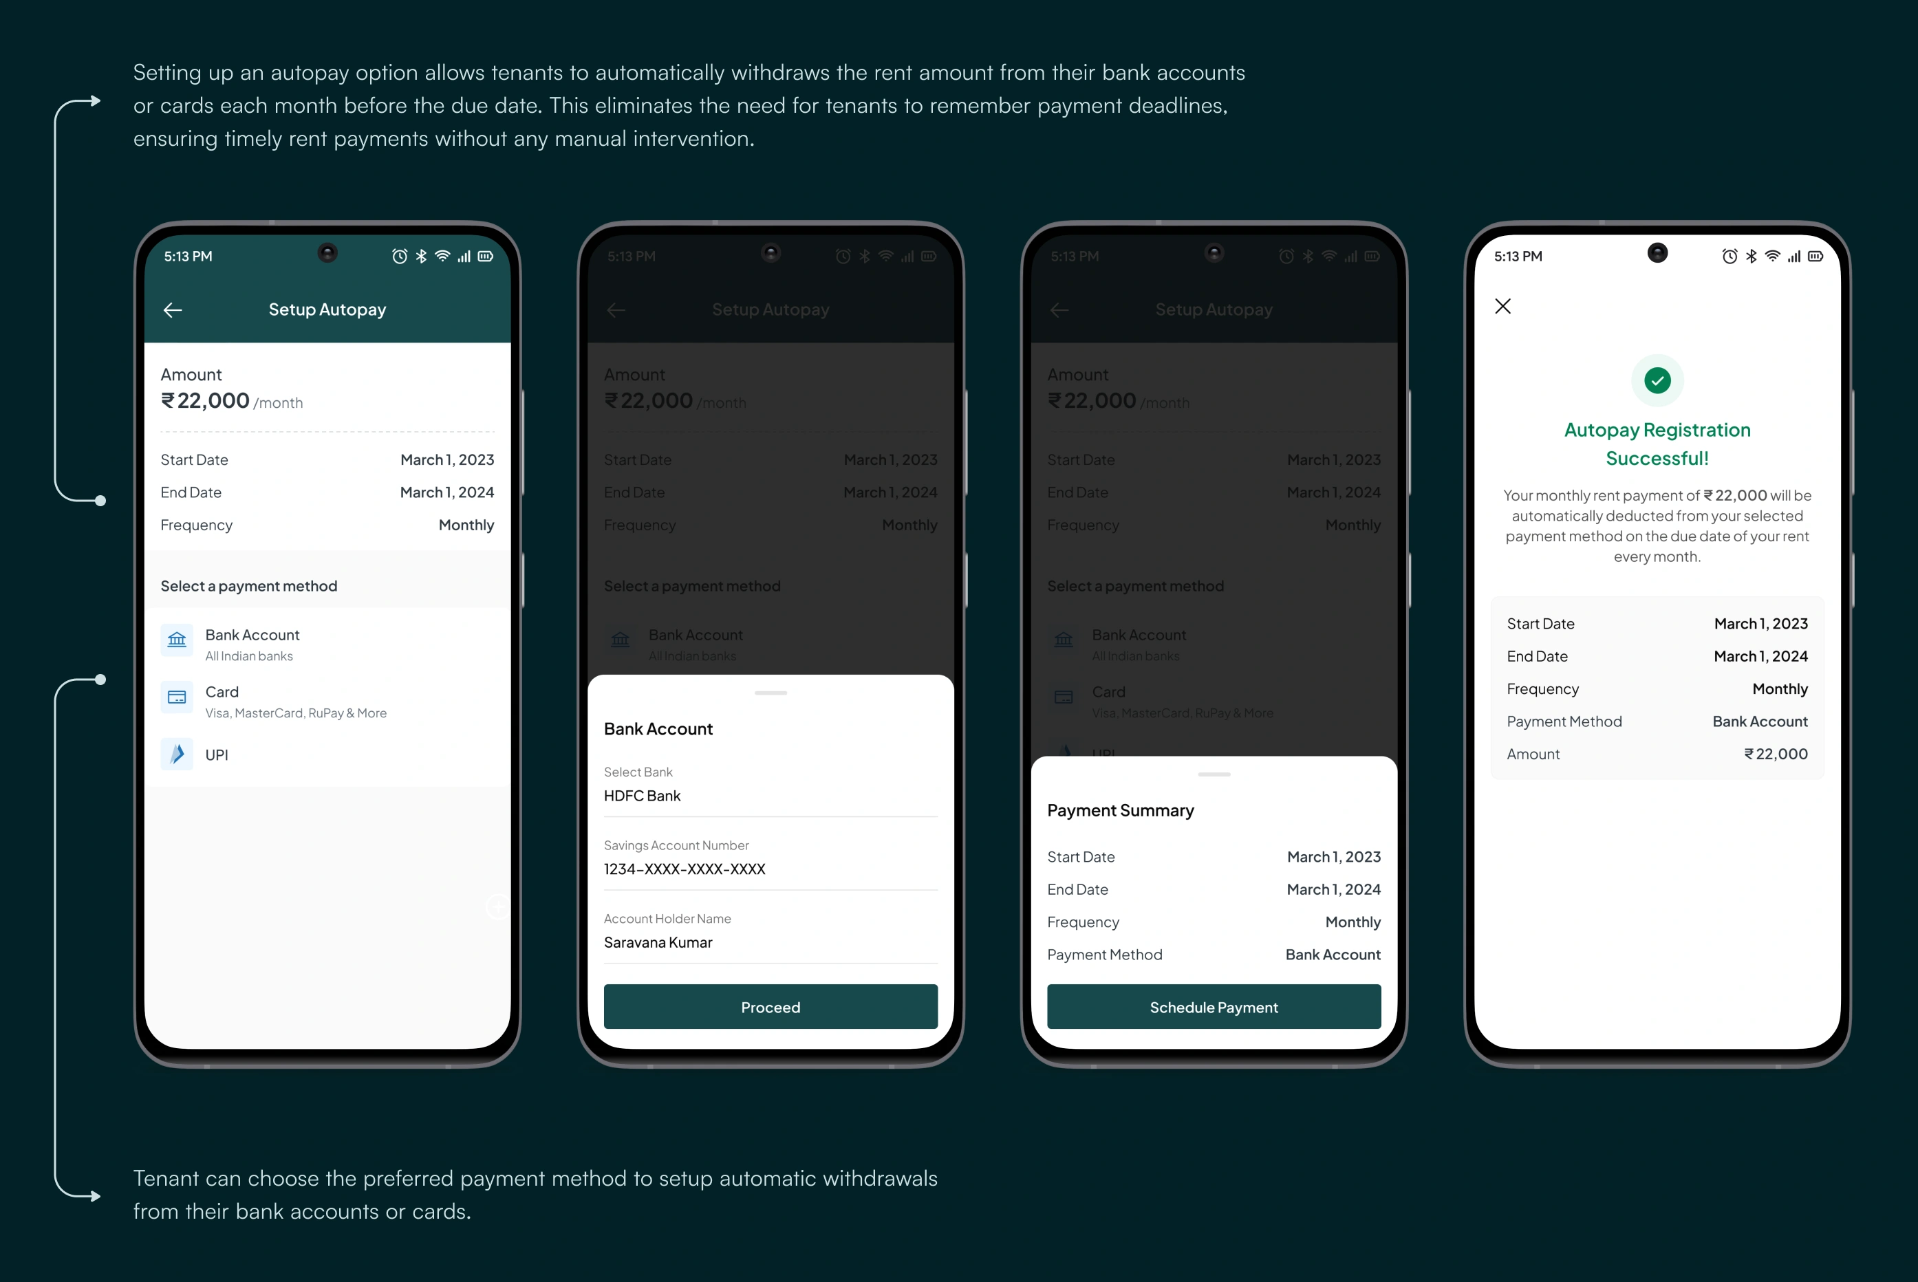
Task: Click the Bank Account payment icon
Action: pos(176,640)
